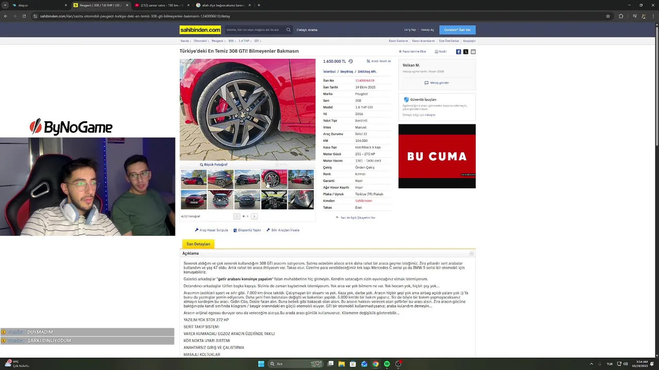Switch to the 'allah diye bağıracaksınız' tab
This screenshot has height=370, width=659.
[x=223, y=5]
